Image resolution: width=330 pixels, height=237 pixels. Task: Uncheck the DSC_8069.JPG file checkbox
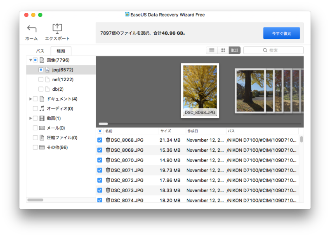click(x=100, y=150)
